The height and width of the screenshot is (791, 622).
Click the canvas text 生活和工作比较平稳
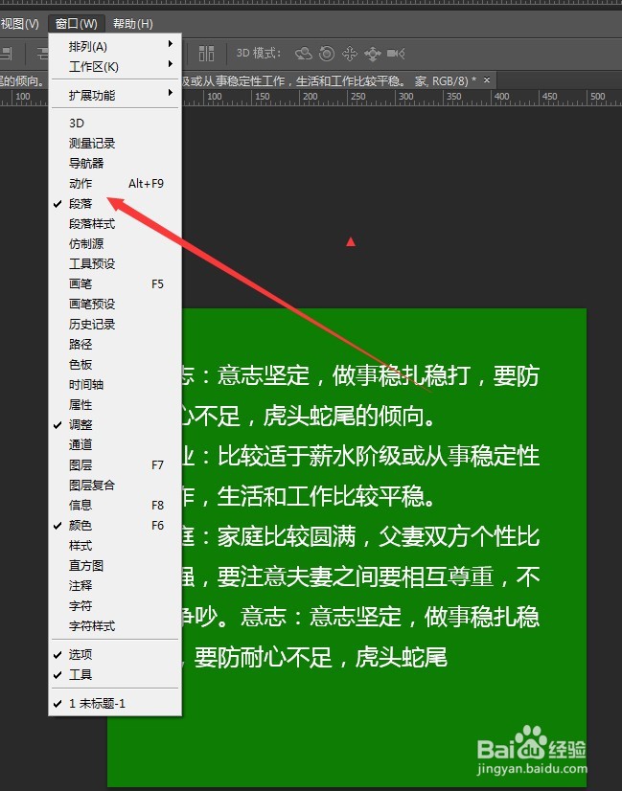[326, 496]
